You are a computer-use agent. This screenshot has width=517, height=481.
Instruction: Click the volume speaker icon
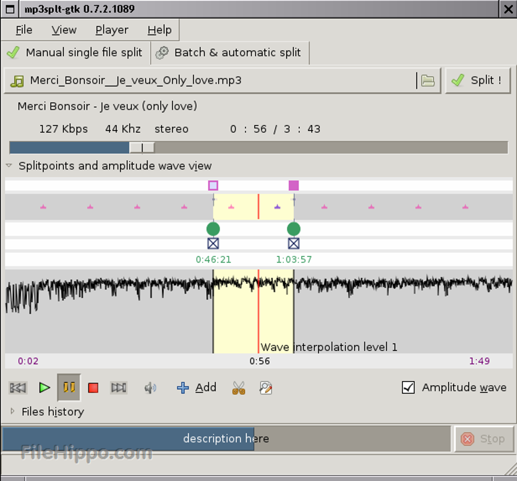click(x=150, y=388)
